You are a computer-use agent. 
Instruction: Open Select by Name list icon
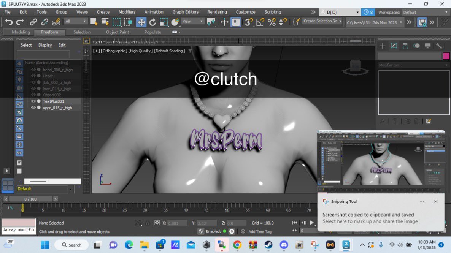coord(105,22)
